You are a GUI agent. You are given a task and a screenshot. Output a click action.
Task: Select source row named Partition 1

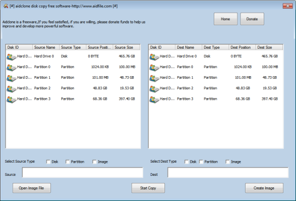(73, 78)
